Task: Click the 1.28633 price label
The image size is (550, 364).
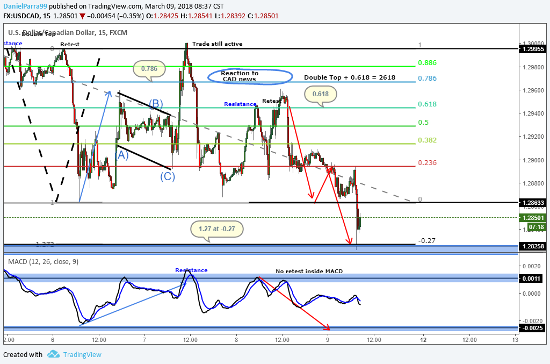Action: (x=533, y=203)
